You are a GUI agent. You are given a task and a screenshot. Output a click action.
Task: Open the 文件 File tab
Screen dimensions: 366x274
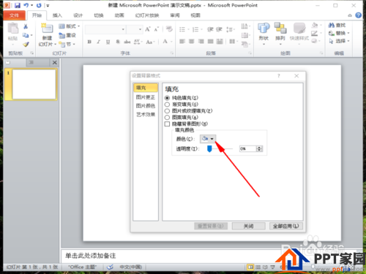[x=14, y=15]
